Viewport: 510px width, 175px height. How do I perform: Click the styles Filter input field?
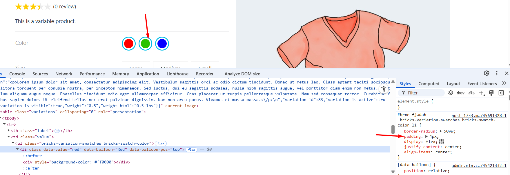421,93
